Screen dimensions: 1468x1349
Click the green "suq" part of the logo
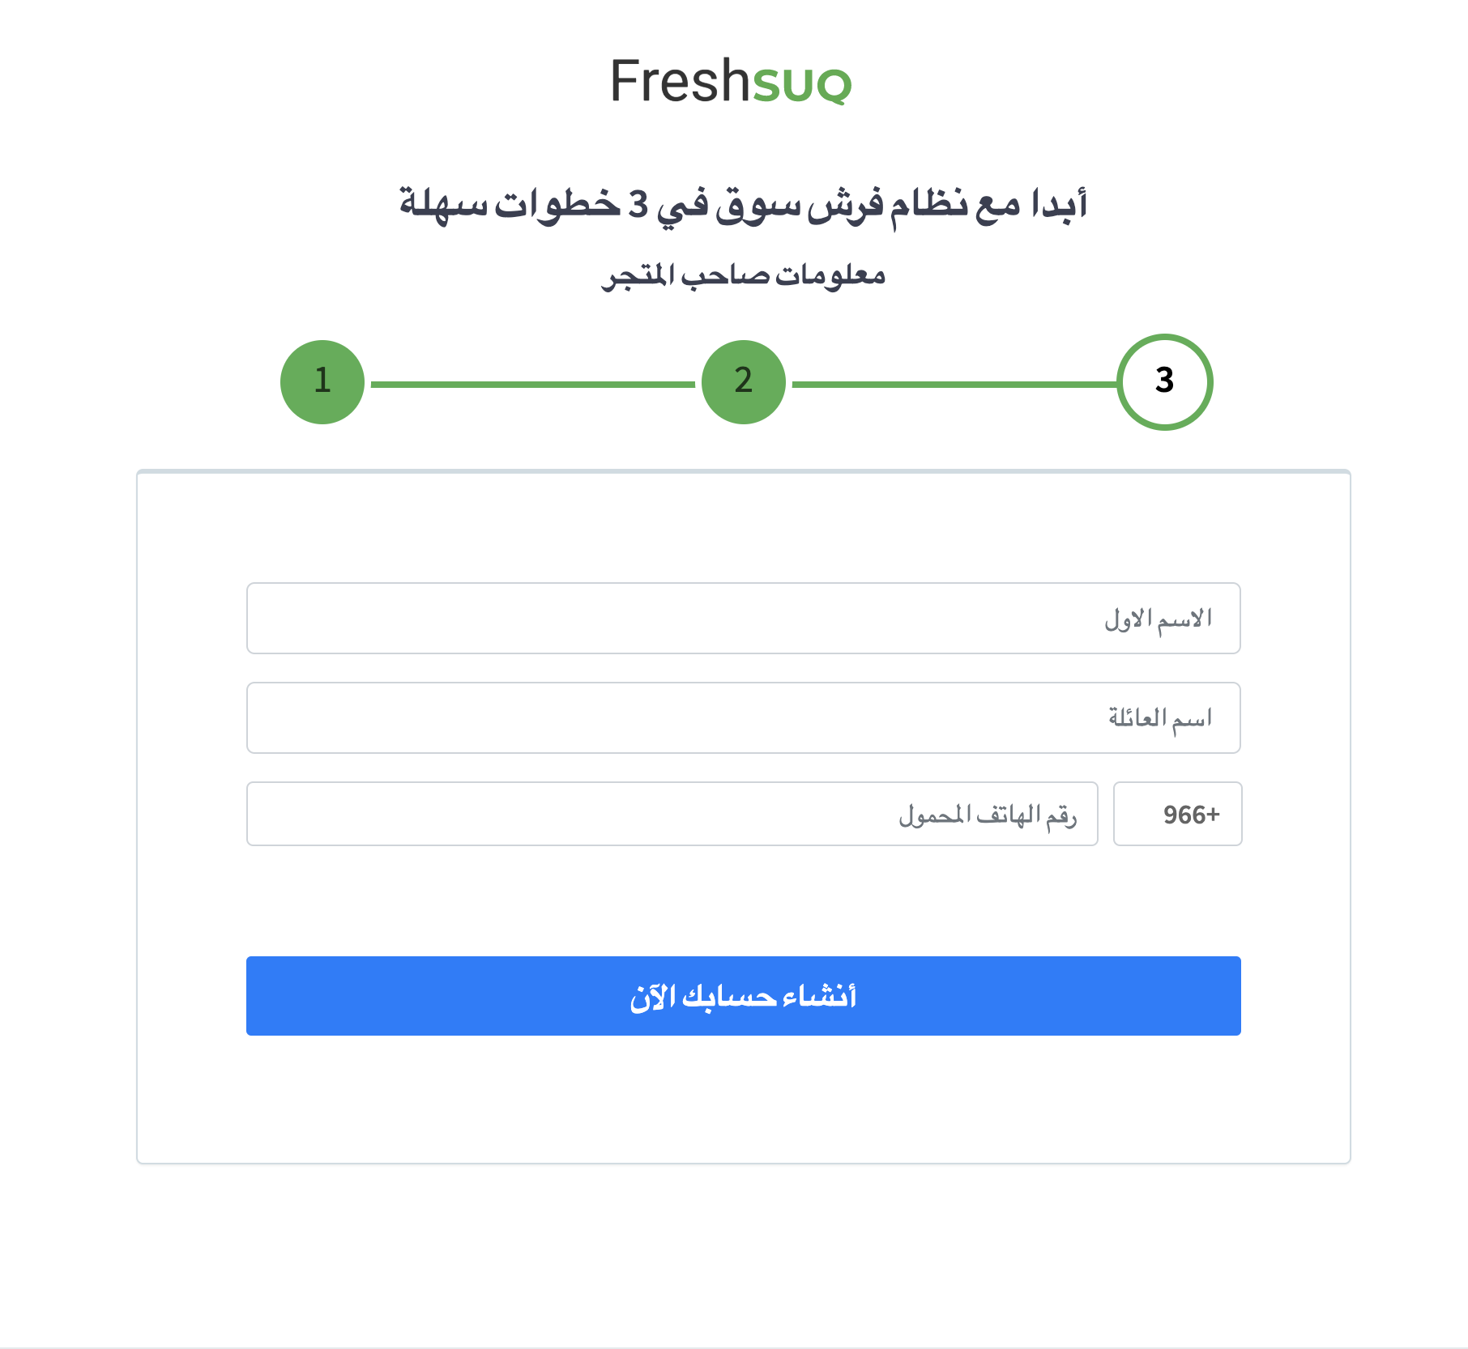802,84
